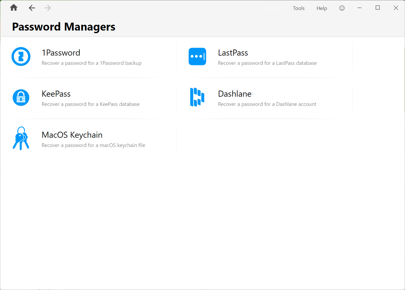The image size is (405, 290).
Task: Open 1Password backup recovery
Action: (x=61, y=53)
